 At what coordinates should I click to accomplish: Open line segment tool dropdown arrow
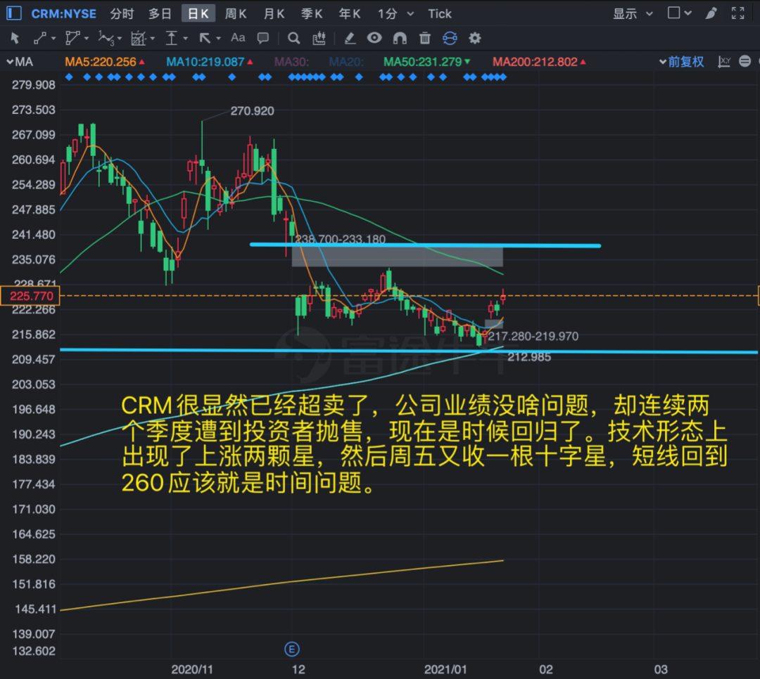[53, 38]
